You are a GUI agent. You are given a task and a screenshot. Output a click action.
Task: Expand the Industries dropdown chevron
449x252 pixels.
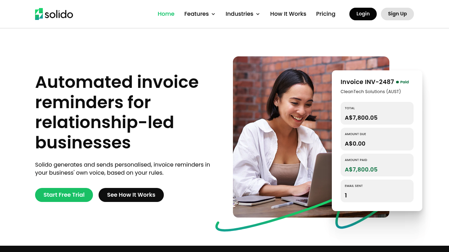point(258,14)
